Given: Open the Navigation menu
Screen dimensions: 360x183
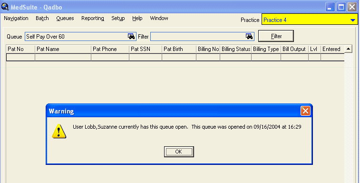Looking at the screenshot, I should (x=16, y=18).
